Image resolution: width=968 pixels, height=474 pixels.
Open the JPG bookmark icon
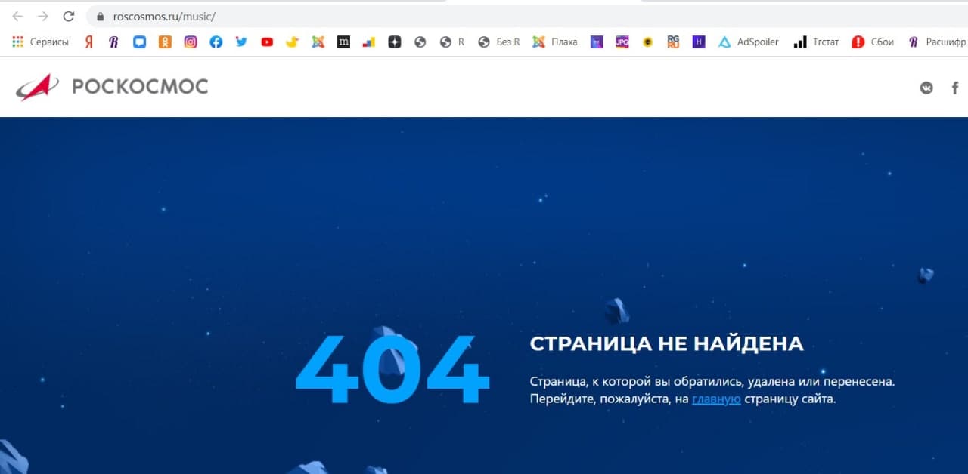(x=622, y=42)
